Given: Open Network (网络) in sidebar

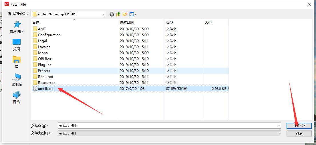Looking at the screenshot, I should pos(17,97).
